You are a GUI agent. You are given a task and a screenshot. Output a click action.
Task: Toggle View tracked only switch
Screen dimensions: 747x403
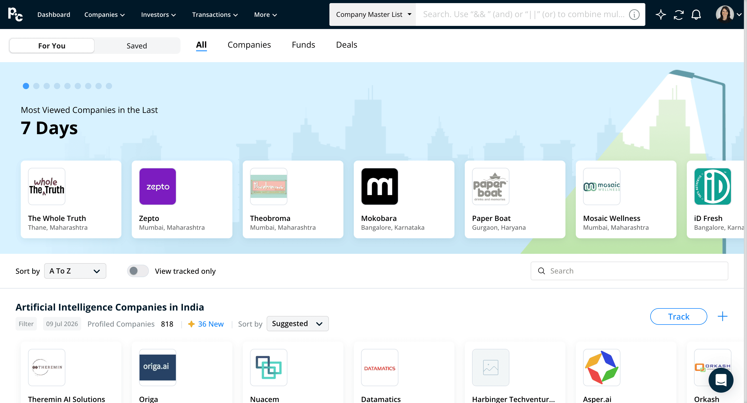point(138,271)
